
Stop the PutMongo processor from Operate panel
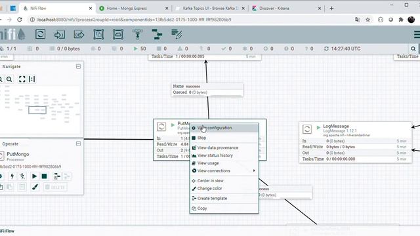(x=45, y=176)
